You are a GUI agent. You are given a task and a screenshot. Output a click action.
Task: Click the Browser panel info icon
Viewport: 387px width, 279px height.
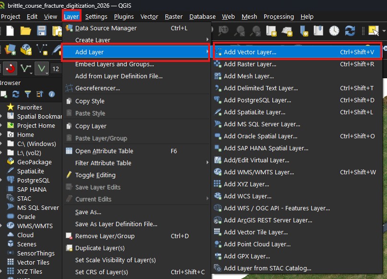click(52, 94)
